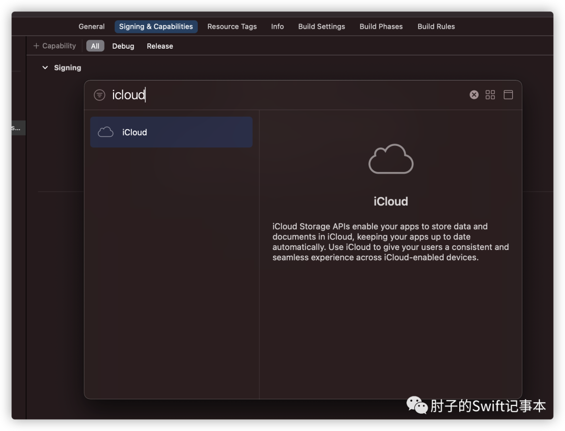This screenshot has width=565, height=431.
Task: Switch to the Resource Tags tab
Action: pyautogui.click(x=232, y=27)
